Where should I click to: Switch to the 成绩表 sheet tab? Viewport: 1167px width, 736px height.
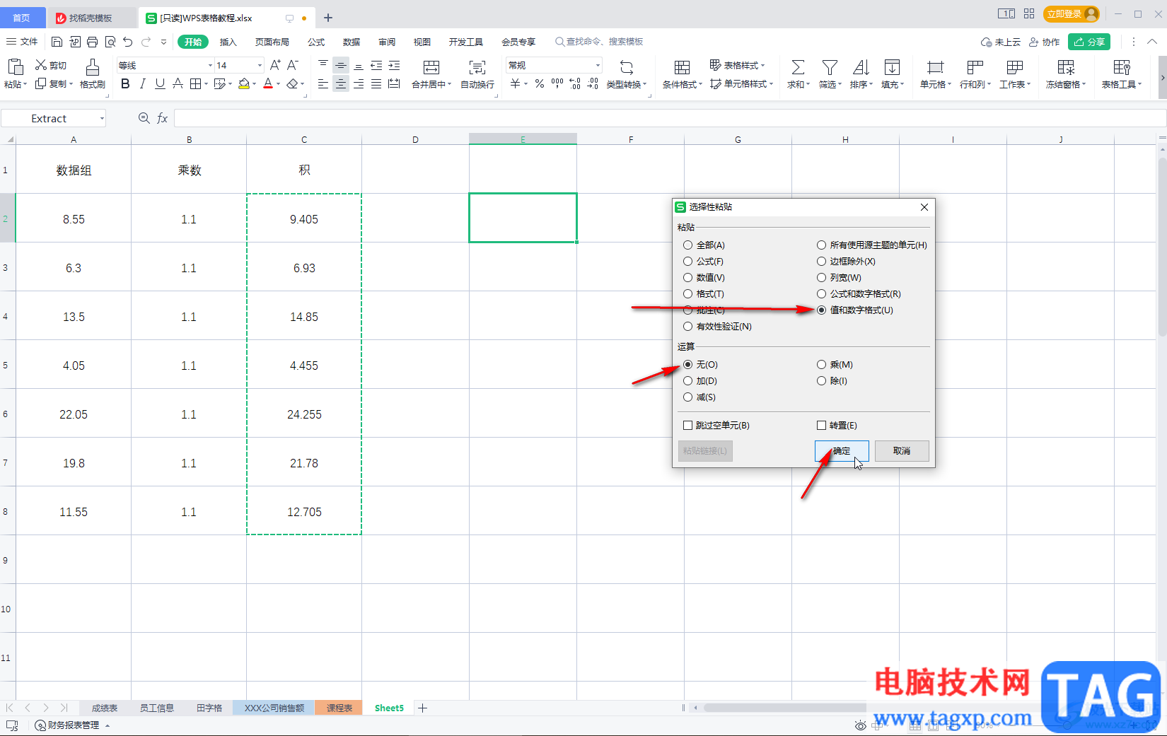click(104, 708)
